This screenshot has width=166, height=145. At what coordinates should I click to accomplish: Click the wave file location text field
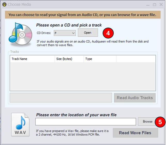click(86, 122)
